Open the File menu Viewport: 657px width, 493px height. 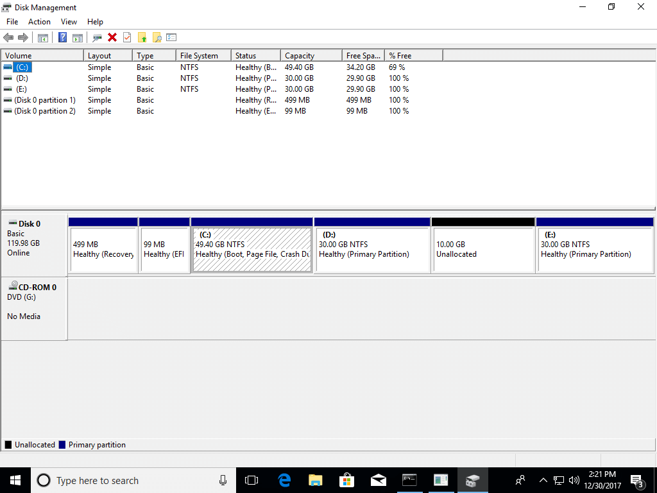coord(12,22)
